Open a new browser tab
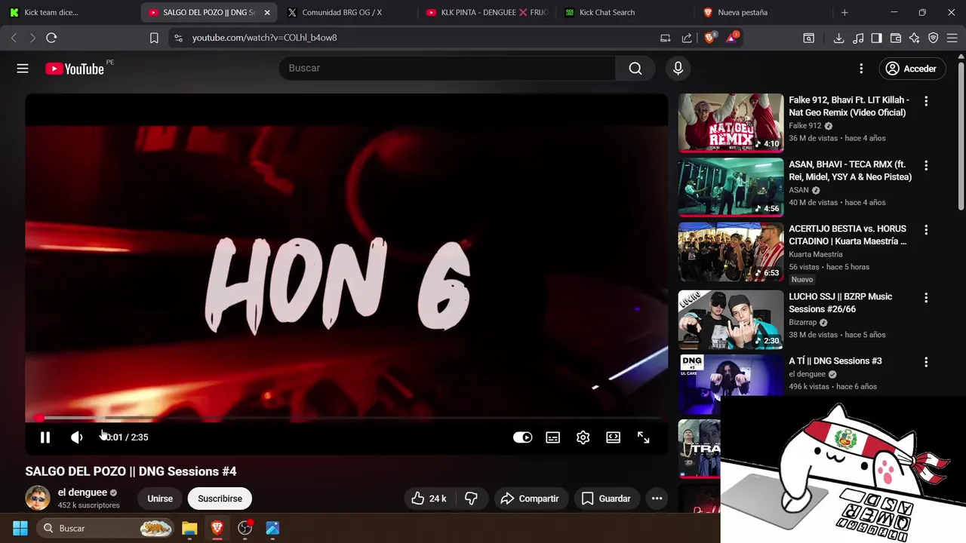Screen dimensions: 966x543 tap(844, 12)
